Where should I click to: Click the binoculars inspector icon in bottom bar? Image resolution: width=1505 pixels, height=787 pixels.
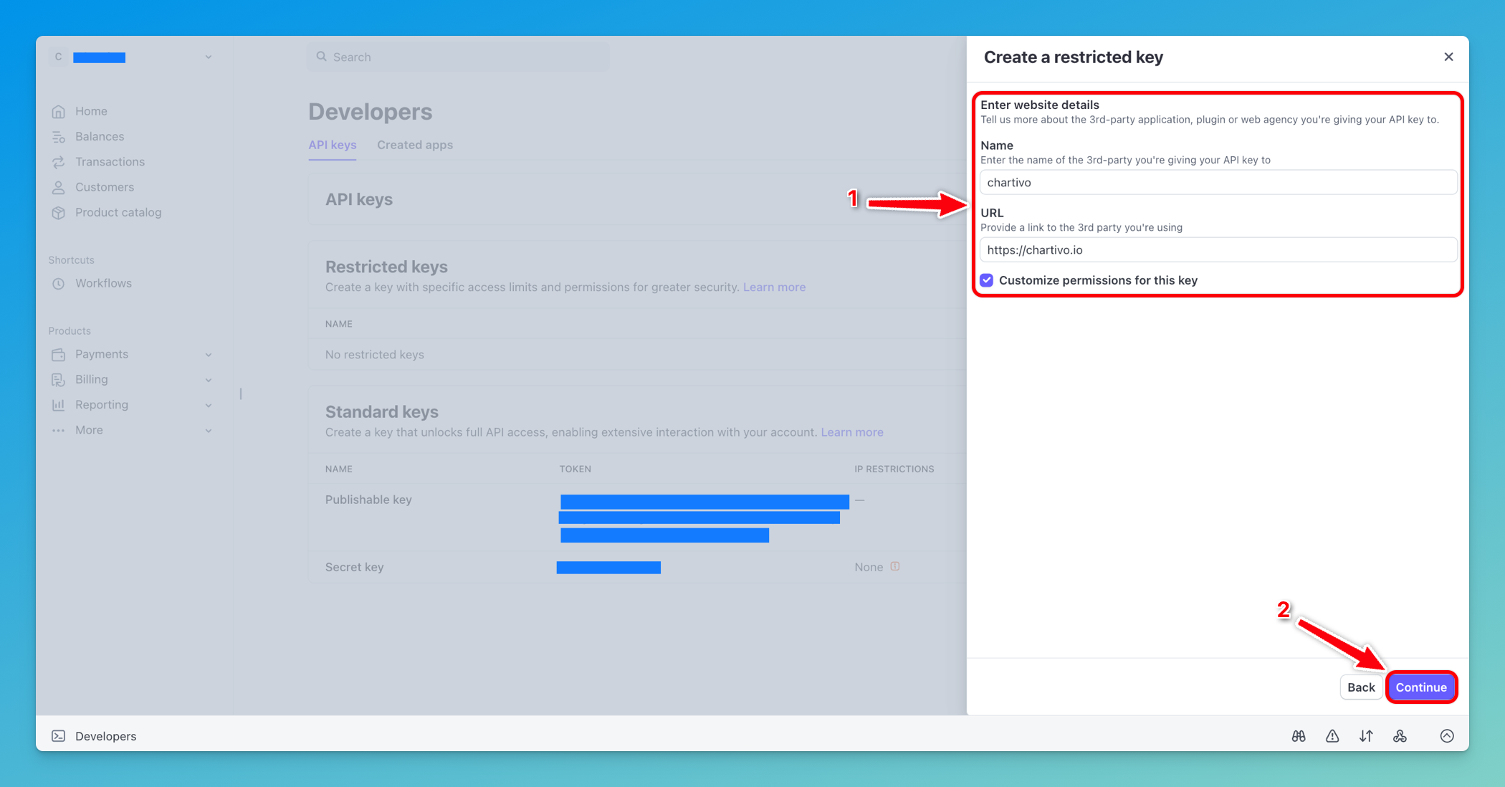pyautogui.click(x=1298, y=735)
